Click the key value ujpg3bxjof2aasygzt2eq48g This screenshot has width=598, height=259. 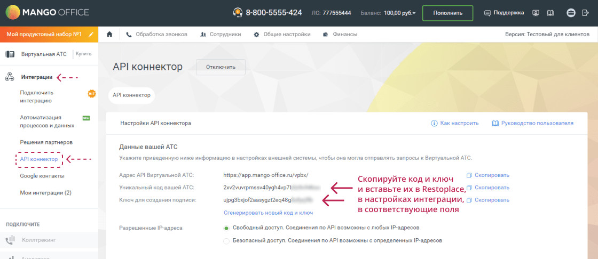pos(258,200)
